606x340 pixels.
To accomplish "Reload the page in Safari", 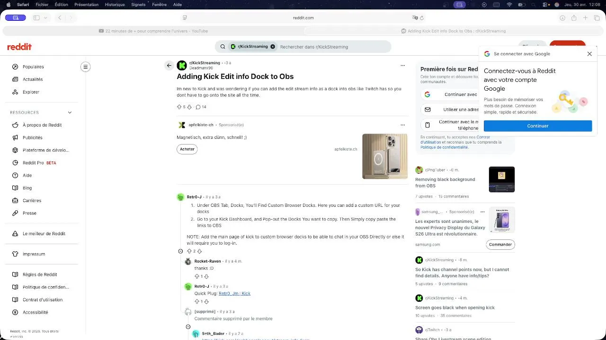I will click(421, 18).
